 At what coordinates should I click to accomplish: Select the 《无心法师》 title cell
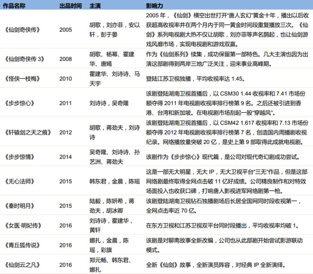point(19,182)
